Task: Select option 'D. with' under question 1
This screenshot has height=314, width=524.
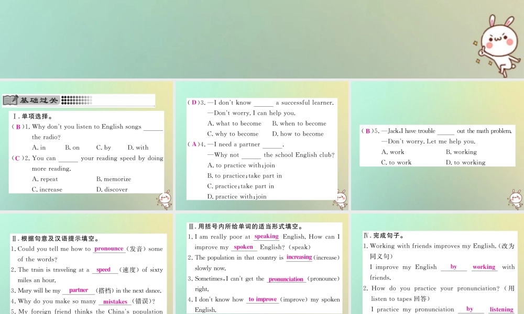Action: pyautogui.click(x=138, y=148)
